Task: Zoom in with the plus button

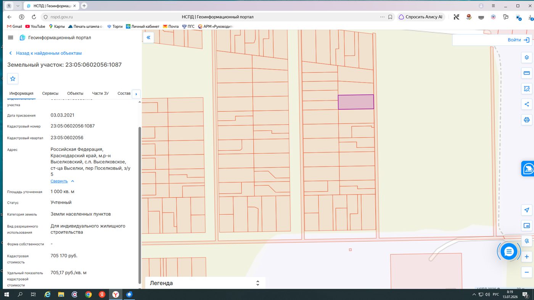Action: point(527,257)
